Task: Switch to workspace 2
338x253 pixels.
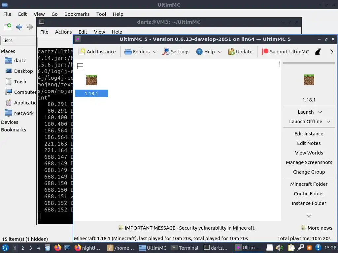Action: (x=23, y=248)
